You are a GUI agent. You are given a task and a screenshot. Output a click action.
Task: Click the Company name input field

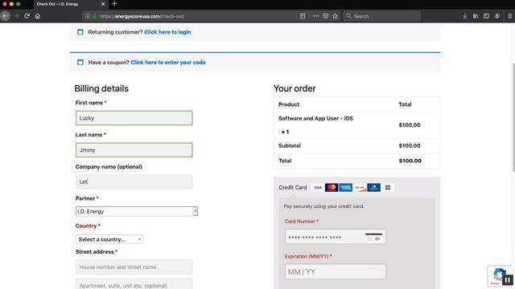(x=134, y=181)
